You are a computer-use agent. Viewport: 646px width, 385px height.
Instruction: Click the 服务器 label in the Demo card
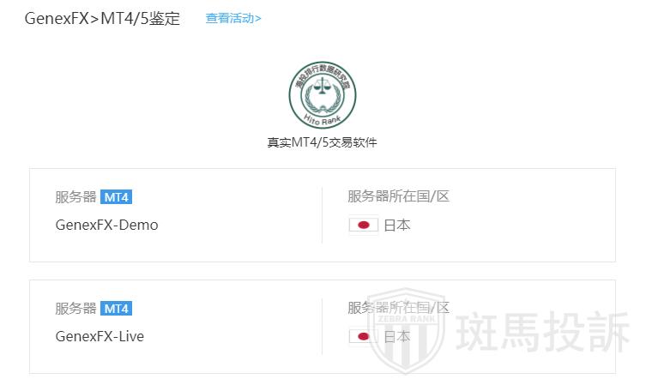pyautogui.click(x=75, y=197)
